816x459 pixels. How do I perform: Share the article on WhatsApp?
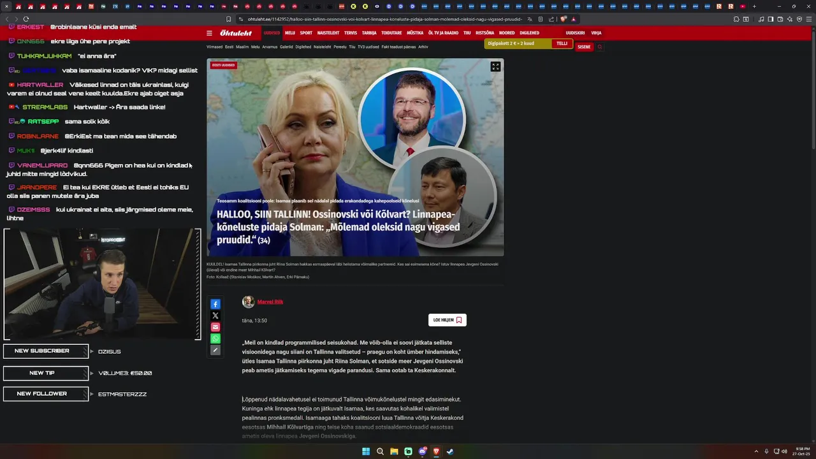215,339
